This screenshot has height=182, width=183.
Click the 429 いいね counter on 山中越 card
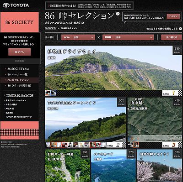(177, 102)
